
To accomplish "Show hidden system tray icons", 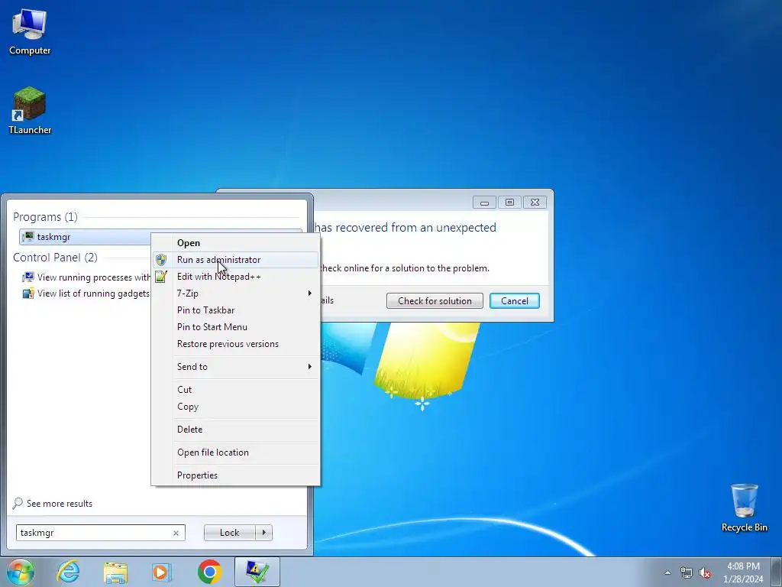I will pyautogui.click(x=667, y=572).
